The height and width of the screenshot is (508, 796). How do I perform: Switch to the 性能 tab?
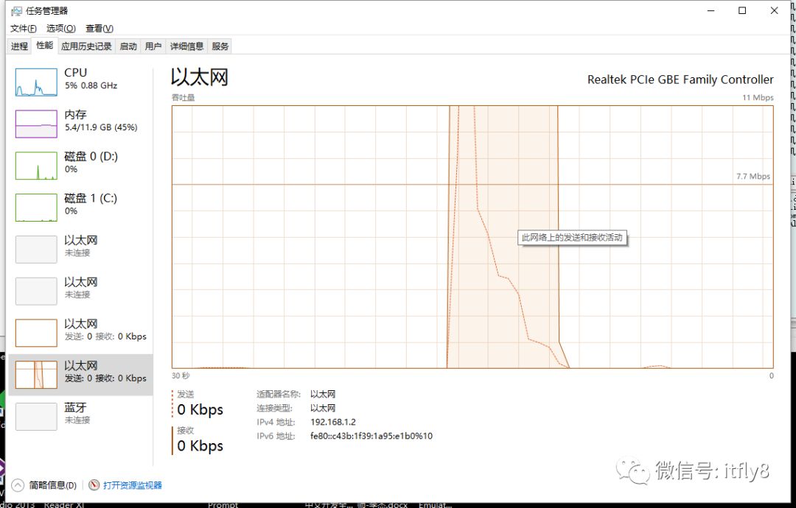pos(45,45)
